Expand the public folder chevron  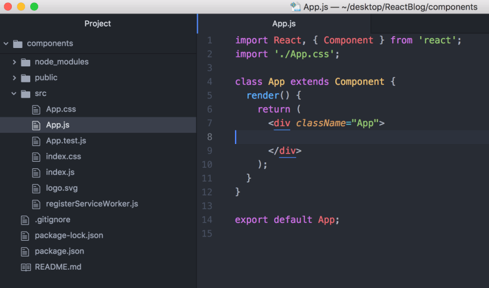(x=14, y=78)
